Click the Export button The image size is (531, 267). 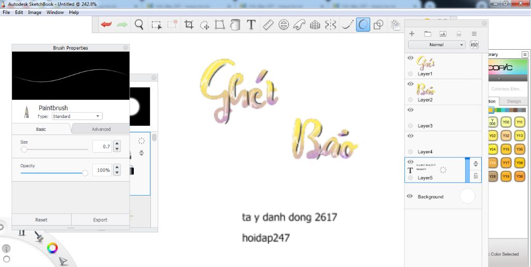point(100,220)
